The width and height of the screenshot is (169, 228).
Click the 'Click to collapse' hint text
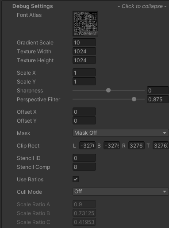point(142,6)
